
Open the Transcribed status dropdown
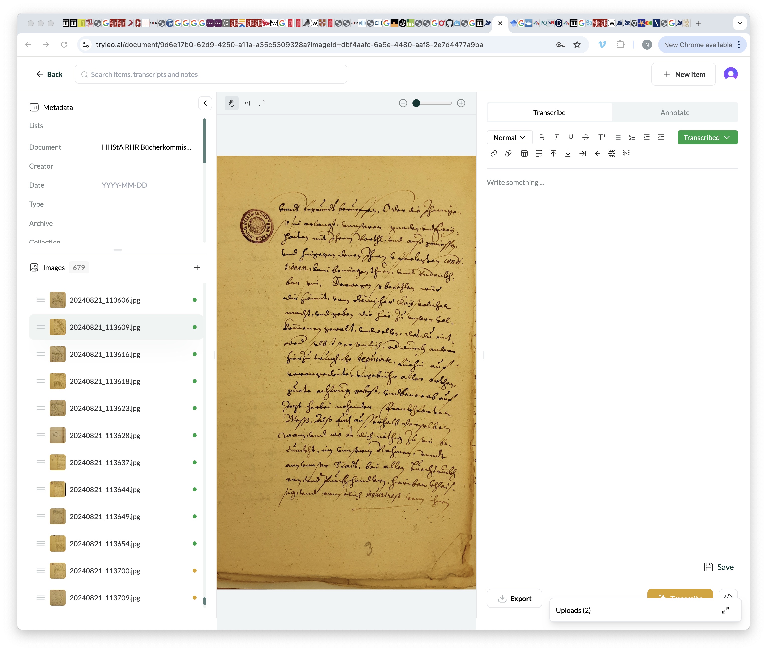pos(707,138)
